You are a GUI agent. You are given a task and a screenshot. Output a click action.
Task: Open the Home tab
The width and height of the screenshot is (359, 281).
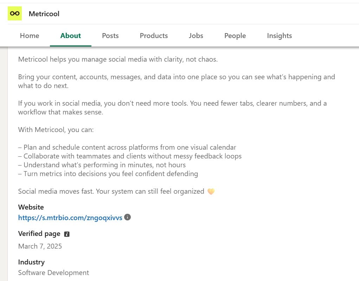30,36
